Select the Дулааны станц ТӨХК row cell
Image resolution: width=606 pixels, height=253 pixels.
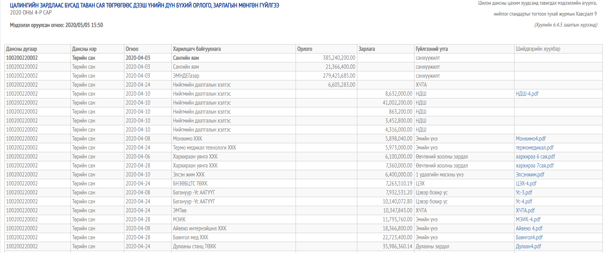tap(194, 246)
